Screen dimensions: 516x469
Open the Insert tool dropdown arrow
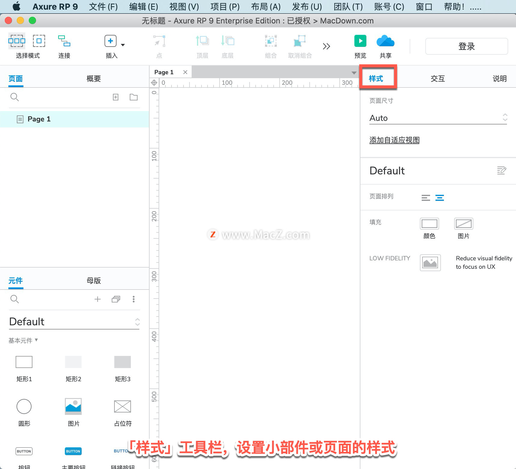(x=123, y=45)
